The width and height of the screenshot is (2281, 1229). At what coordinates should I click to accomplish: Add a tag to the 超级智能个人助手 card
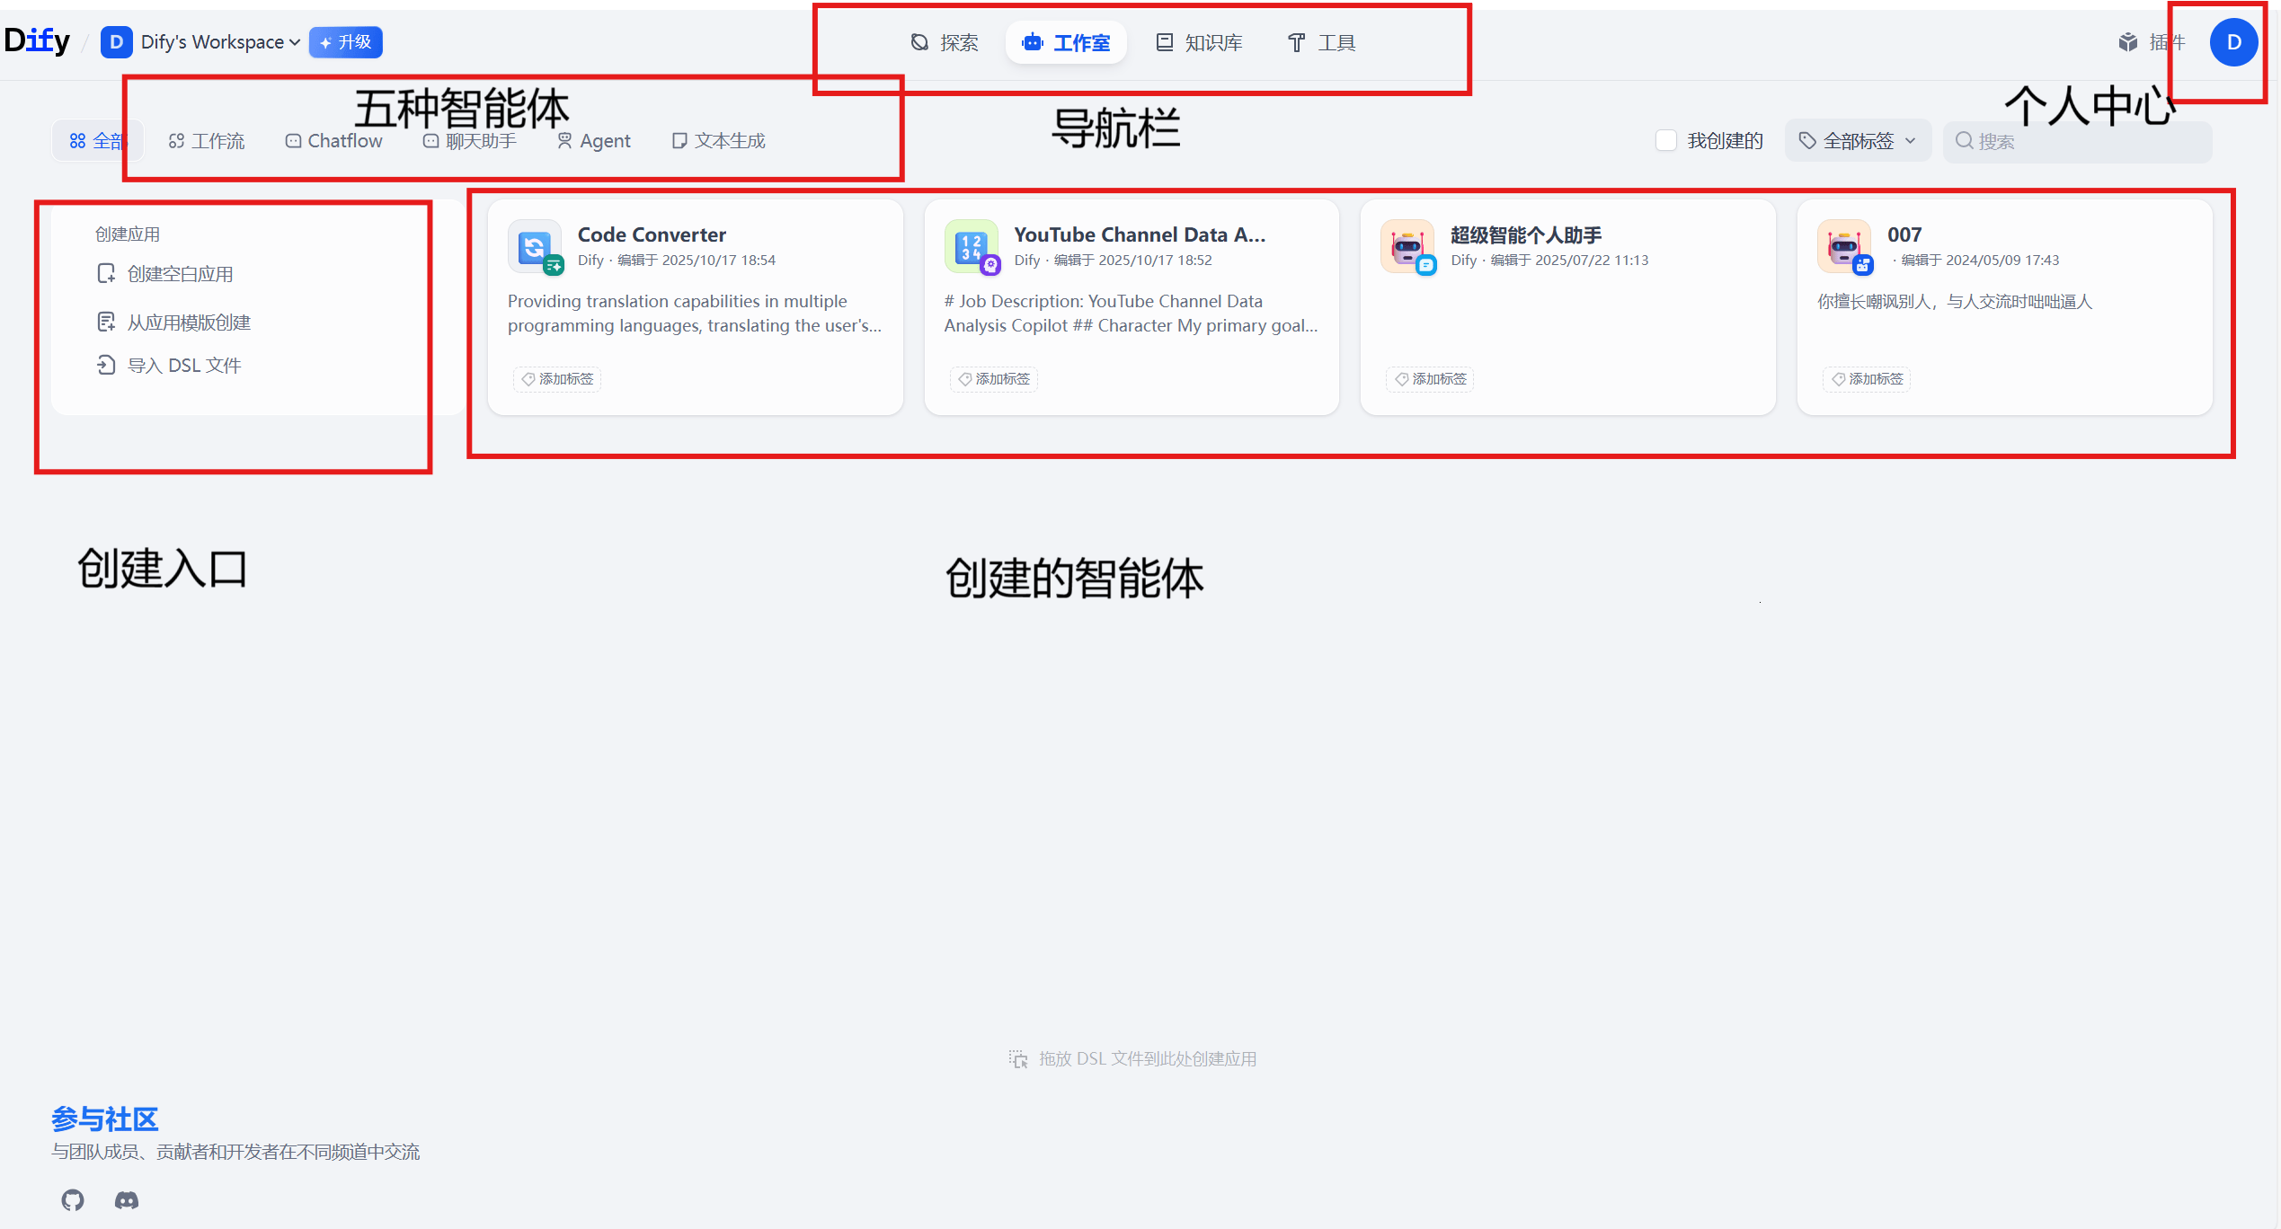pos(1431,379)
